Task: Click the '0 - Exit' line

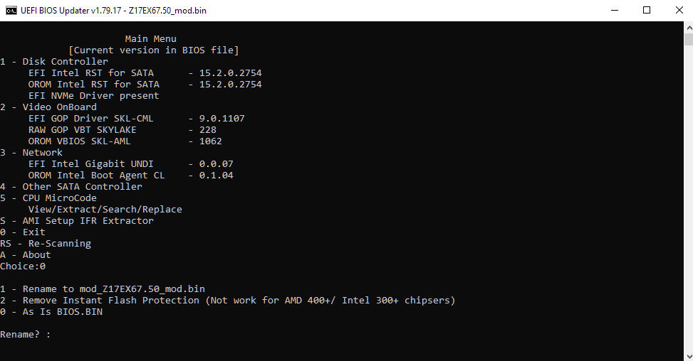Action: (23, 232)
